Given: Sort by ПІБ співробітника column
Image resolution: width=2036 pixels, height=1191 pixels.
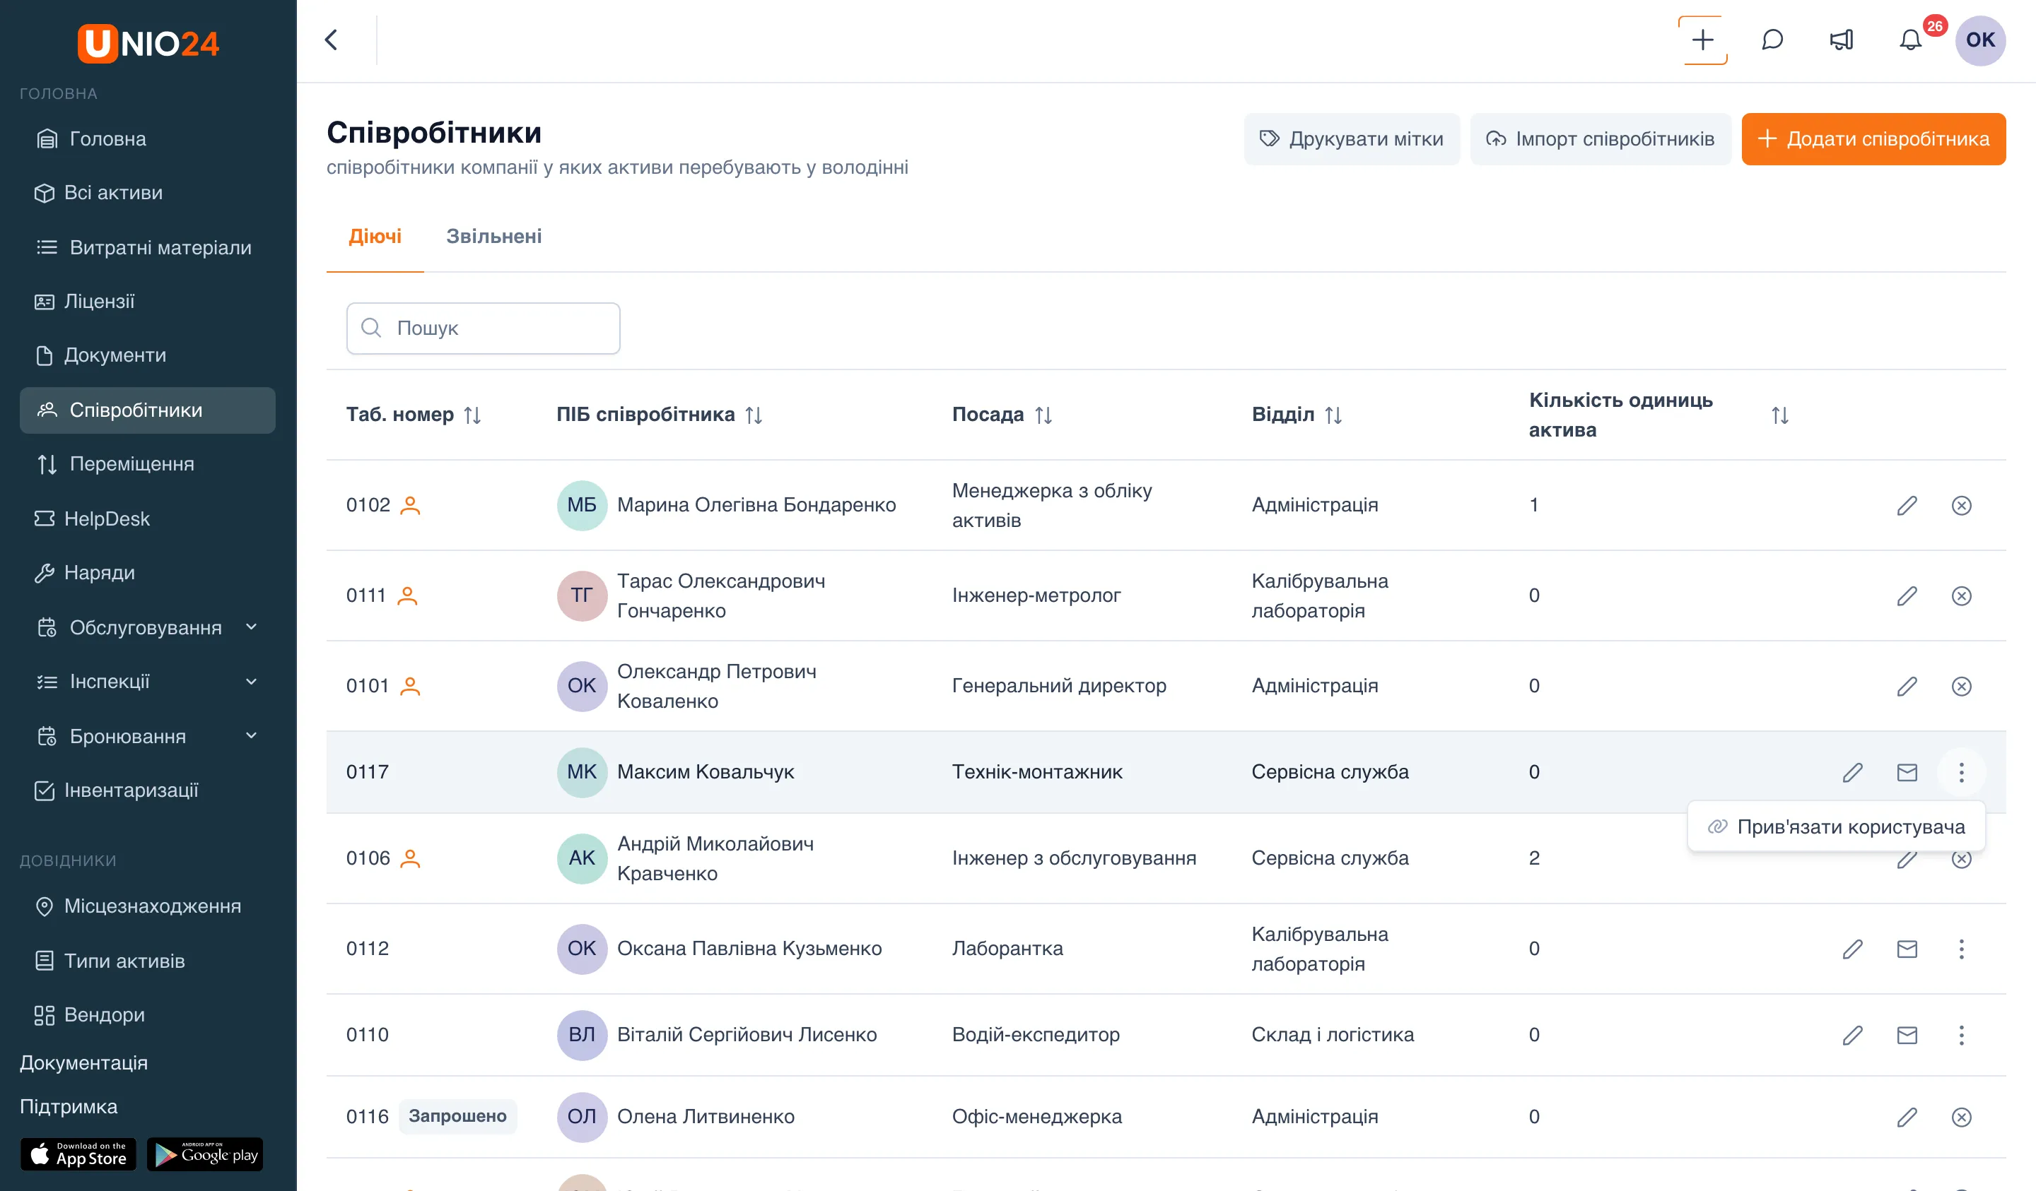Looking at the screenshot, I should [754, 415].
